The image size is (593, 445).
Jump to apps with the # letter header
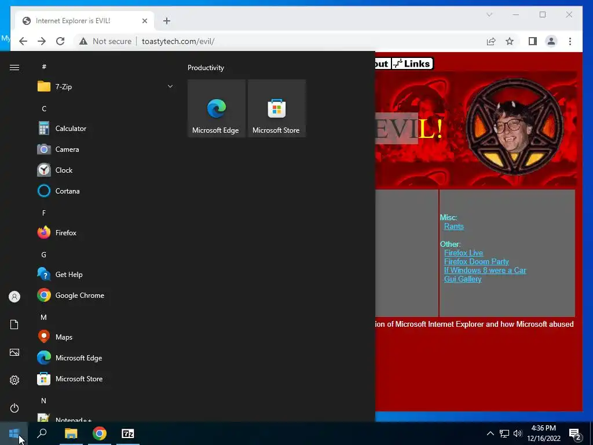44,67
